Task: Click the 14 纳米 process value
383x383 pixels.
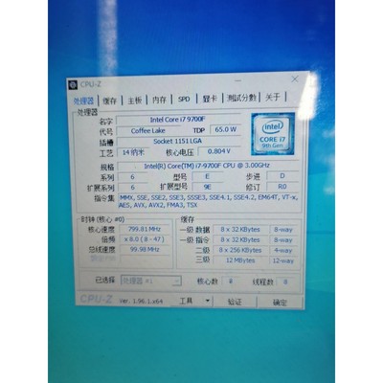Action: point(133,152)
